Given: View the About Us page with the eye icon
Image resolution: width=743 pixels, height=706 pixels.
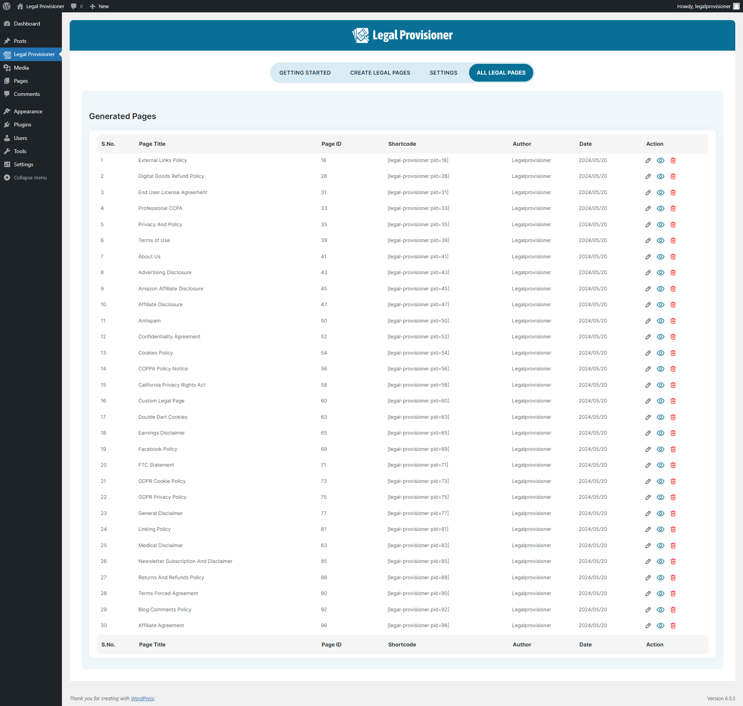Looking at the screenshot, I should tap(661, 256).
